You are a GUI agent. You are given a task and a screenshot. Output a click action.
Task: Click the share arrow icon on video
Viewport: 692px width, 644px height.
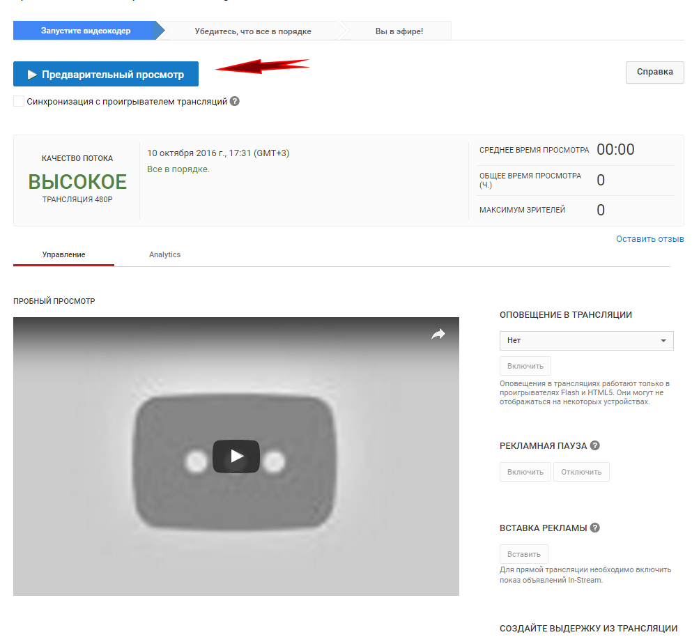[438, 335]
